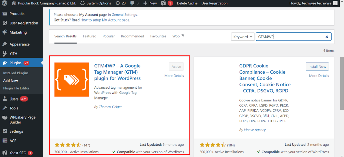Open Plugin File Editor in sidebar
The width and height of the screenshot is (344, 157).
pos(16,88)
